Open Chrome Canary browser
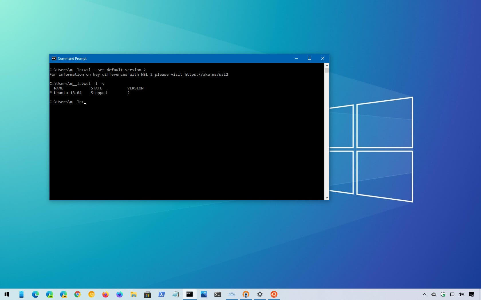The image size is (481, 300). [63, 294]
